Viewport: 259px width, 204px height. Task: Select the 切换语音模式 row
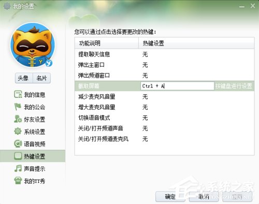(164, 118)
